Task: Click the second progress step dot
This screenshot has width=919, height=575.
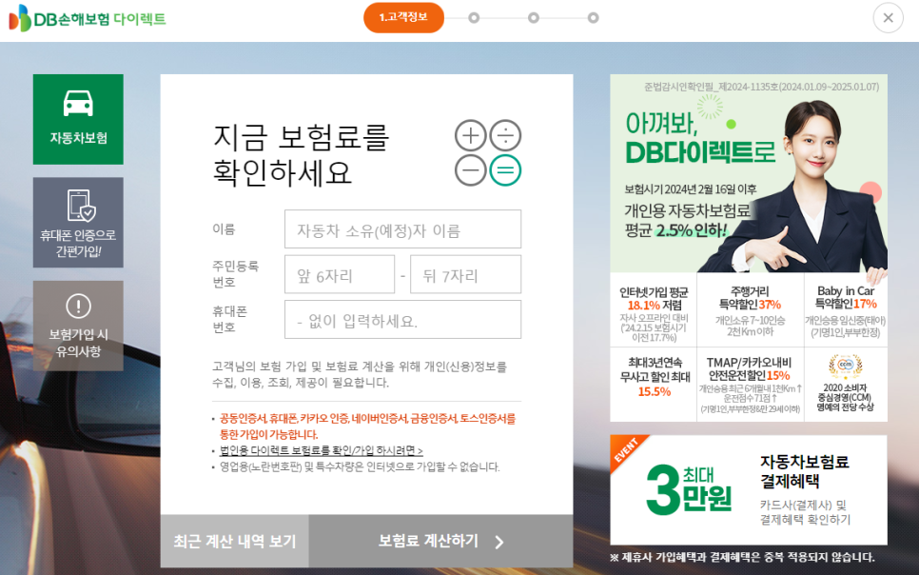Action: tap(474, 17)
